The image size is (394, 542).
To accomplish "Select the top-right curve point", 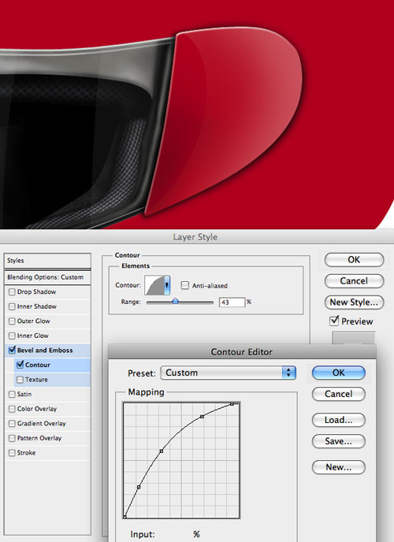I will point(232,403).
